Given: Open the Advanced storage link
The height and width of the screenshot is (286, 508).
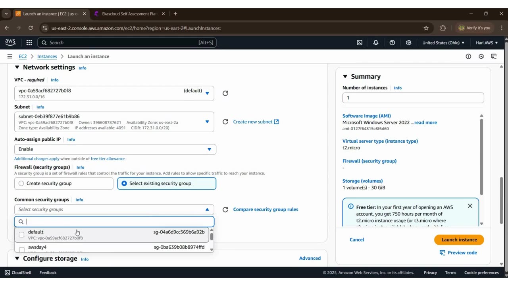Looking at the screenshot, I should tap(310, 259).
